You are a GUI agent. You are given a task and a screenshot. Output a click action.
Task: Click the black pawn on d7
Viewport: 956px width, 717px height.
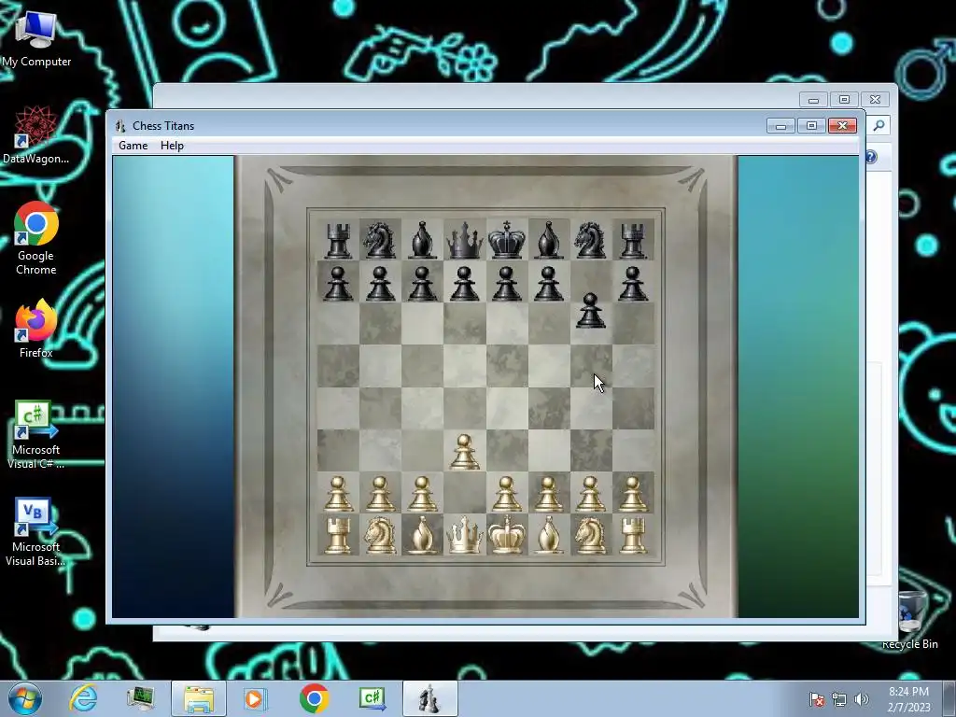click(465, 284)
